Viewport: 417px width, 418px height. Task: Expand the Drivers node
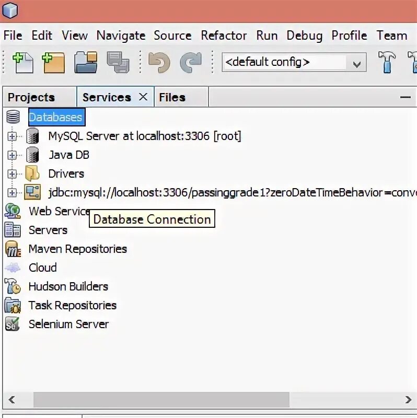[x=11, y=174]
